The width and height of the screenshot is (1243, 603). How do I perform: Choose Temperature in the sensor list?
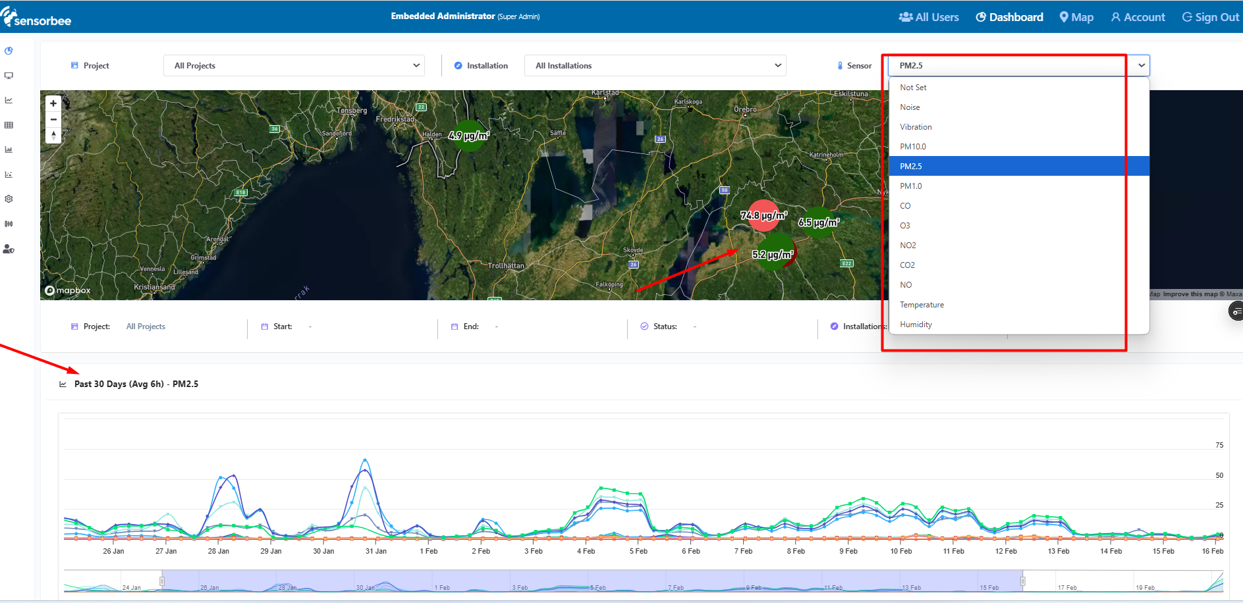922,305
